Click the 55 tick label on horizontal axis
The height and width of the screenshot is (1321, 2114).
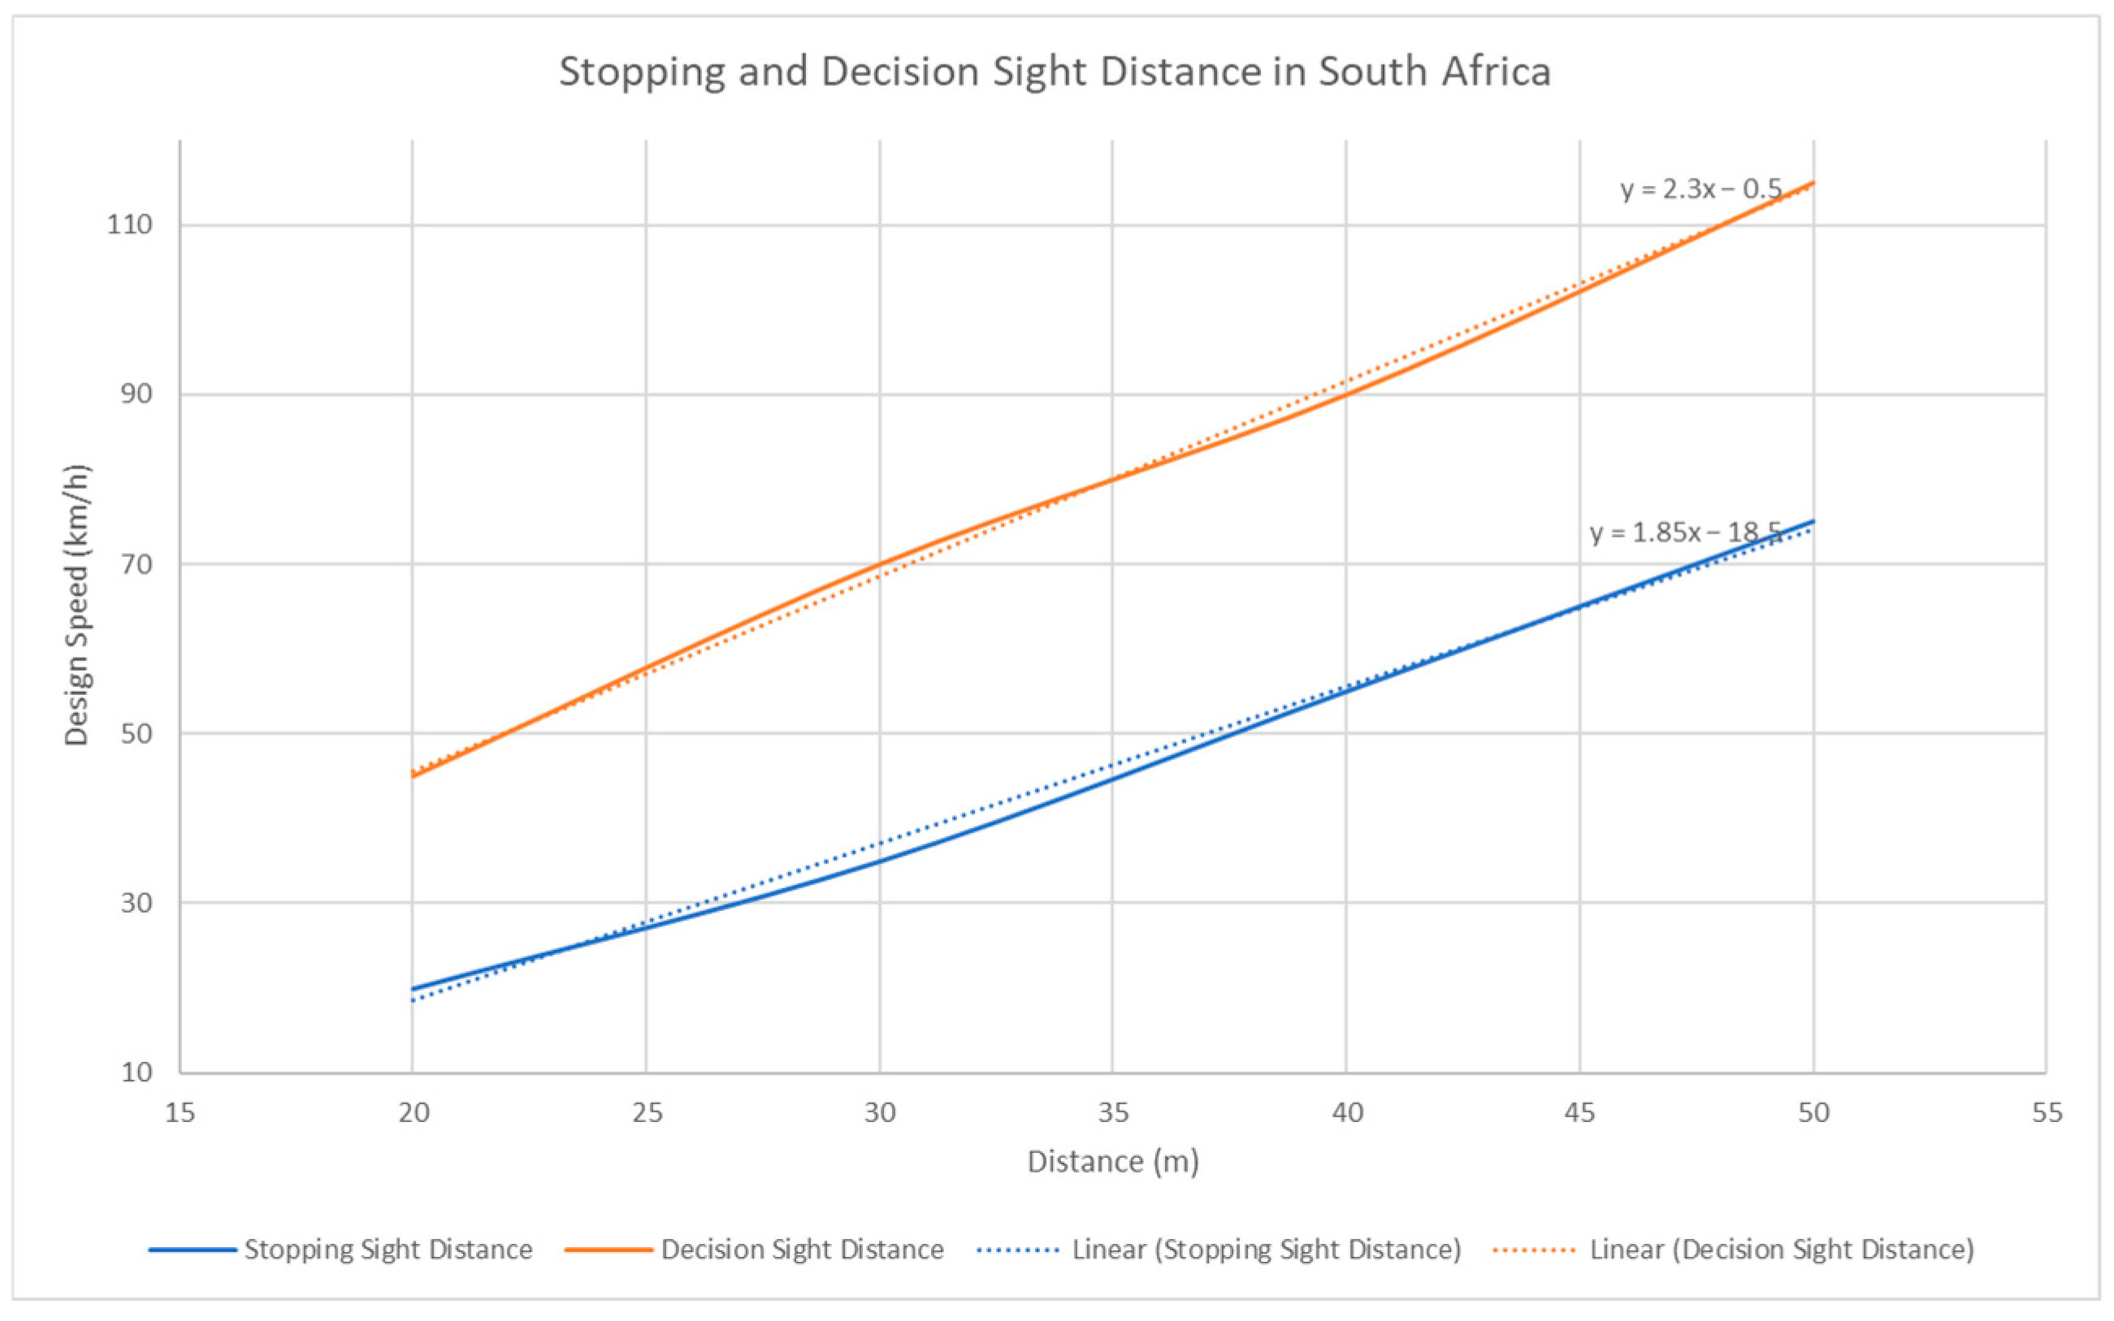2047,1113
